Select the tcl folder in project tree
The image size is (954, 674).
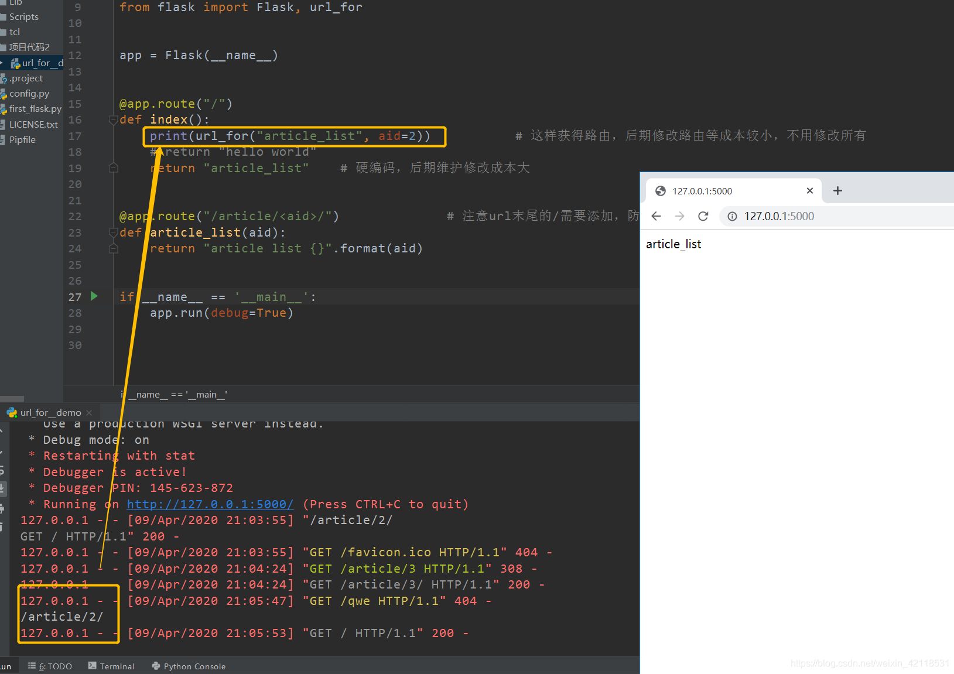[x=14, y=32]
